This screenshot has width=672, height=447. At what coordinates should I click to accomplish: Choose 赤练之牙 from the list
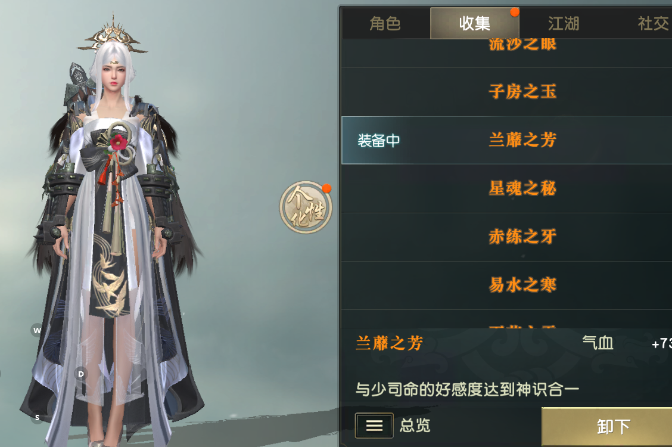(506, 237)
